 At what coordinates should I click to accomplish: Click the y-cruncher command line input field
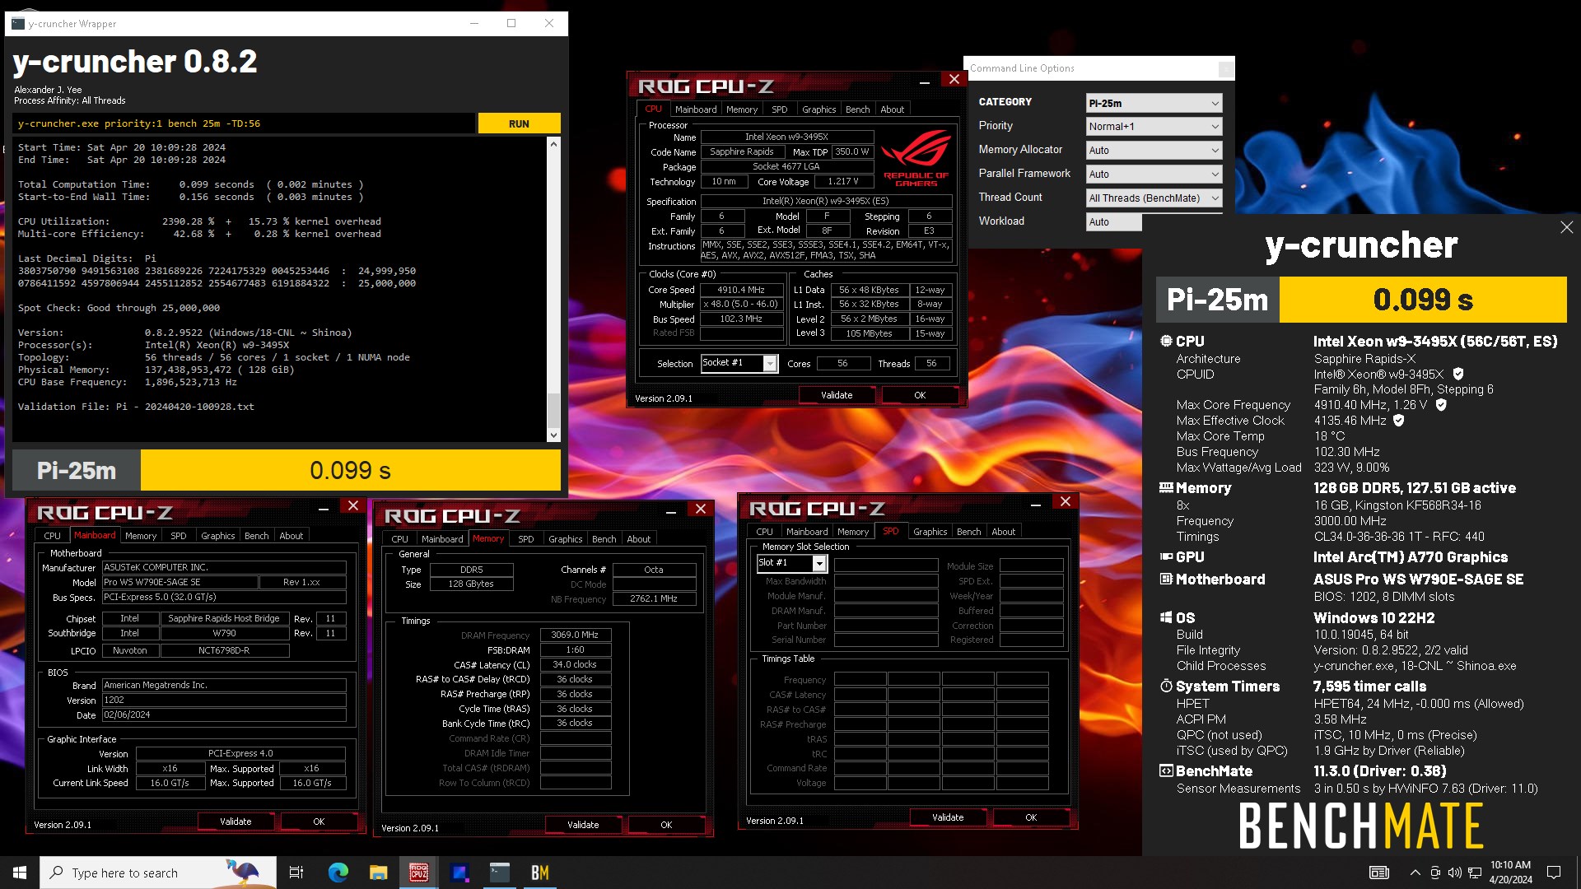pos(244,123)
